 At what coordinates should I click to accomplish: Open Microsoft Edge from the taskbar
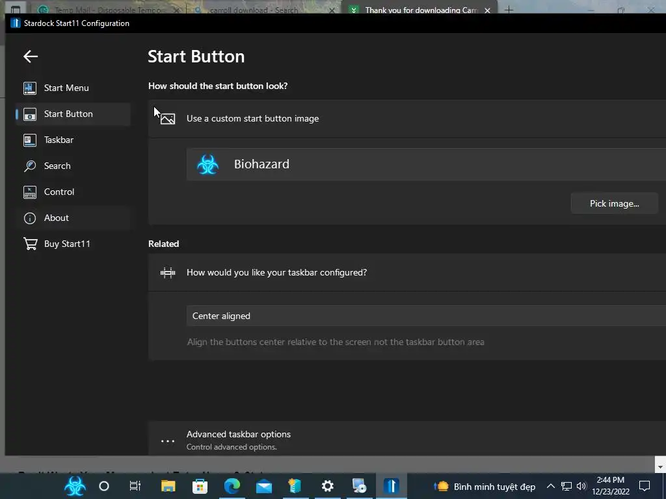coord(232,486)
